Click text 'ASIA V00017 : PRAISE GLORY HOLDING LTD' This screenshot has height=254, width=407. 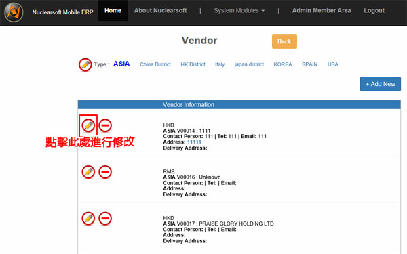(x=218, y=224)
